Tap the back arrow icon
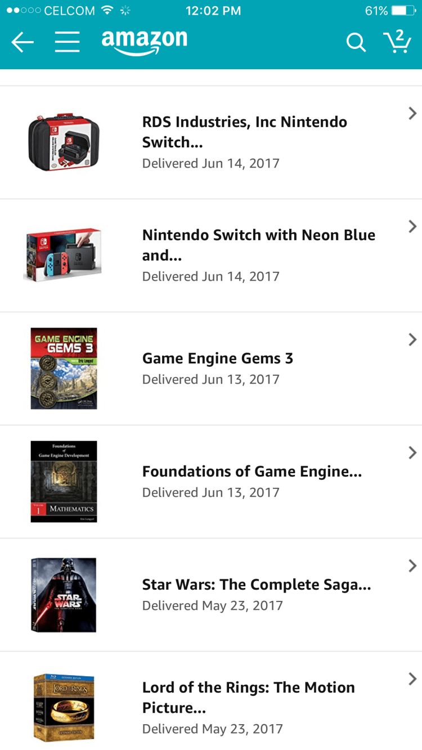422x750 pixels. (23, 42)
